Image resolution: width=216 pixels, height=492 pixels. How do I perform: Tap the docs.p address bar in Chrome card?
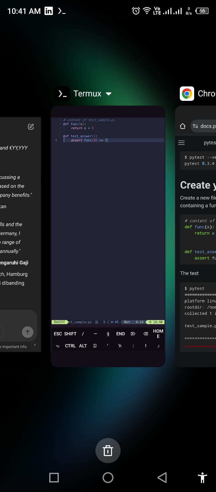coord(203,126)
